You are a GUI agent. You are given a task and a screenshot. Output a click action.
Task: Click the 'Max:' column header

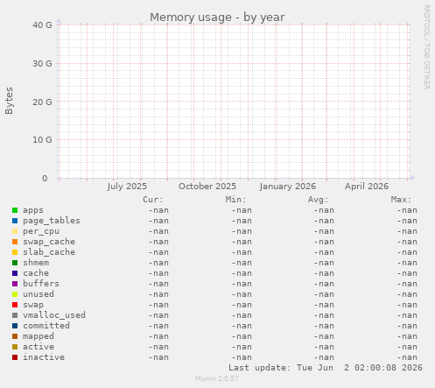(x=401, y=200)
